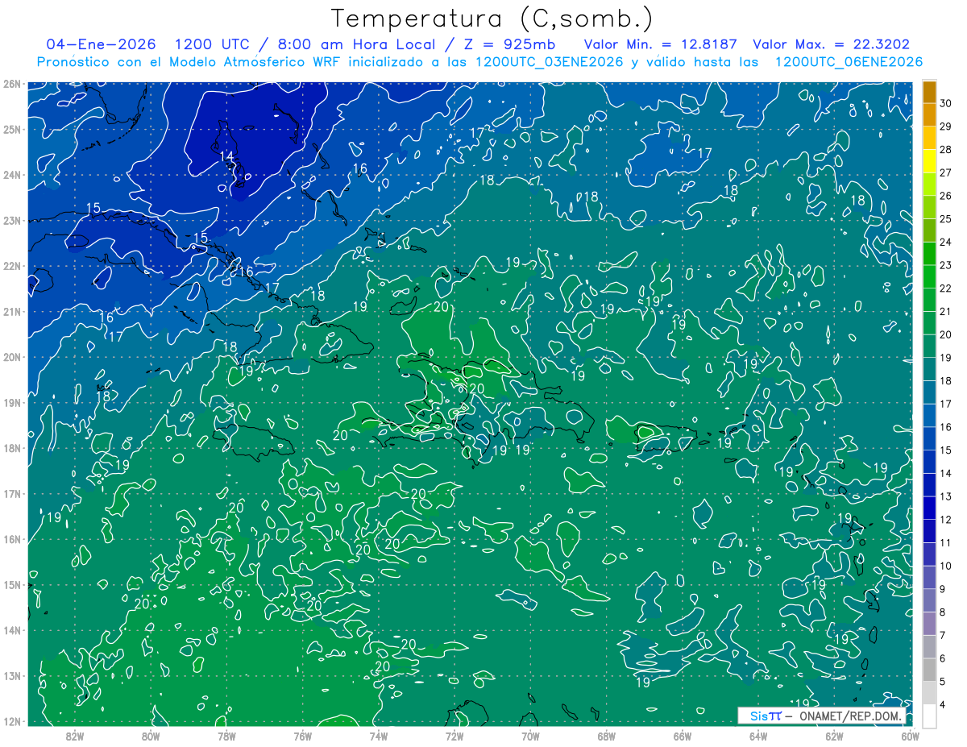This screenshot has height=747, width=967.
Task: Click the 18N latitude axis label
Action: click(11, 448)
